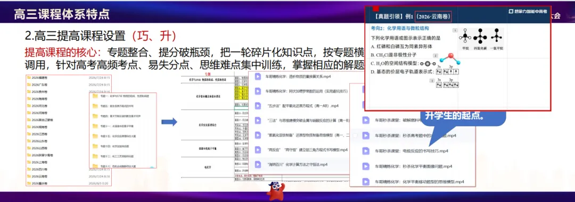575x202 pixels.
Task: Click the red mascot at the bottom
Action: tap(276, 191)
